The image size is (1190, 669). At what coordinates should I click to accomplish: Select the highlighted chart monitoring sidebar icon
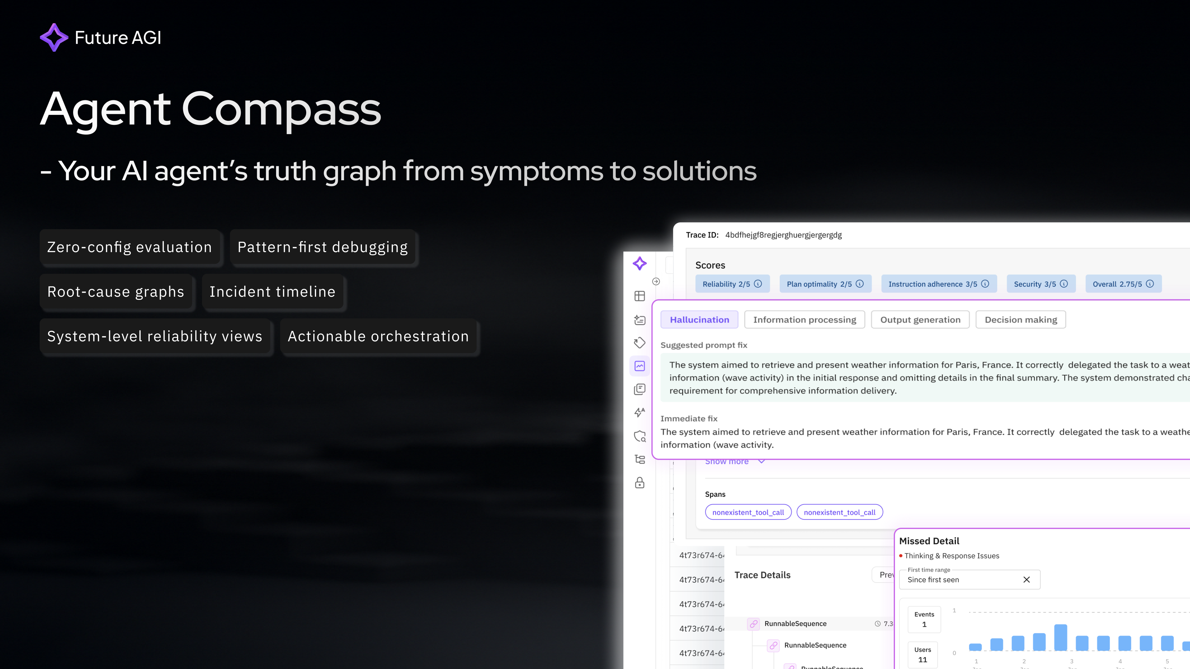click(x=639, y=366)
